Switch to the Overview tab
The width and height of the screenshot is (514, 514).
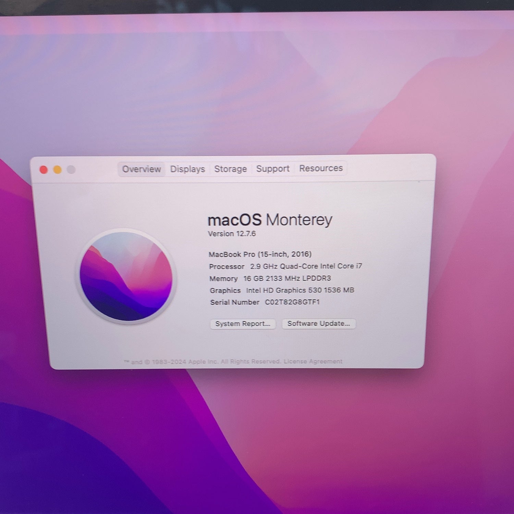[x=142, y=169]
